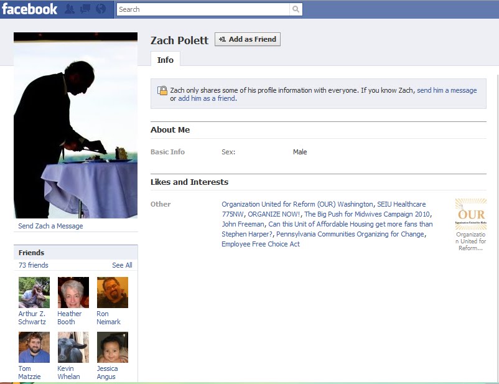Open Ron Neimark's photo thumbnail
499x384 pixels.
(113, 293)
